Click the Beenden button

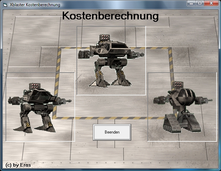(x=112, y=132)
